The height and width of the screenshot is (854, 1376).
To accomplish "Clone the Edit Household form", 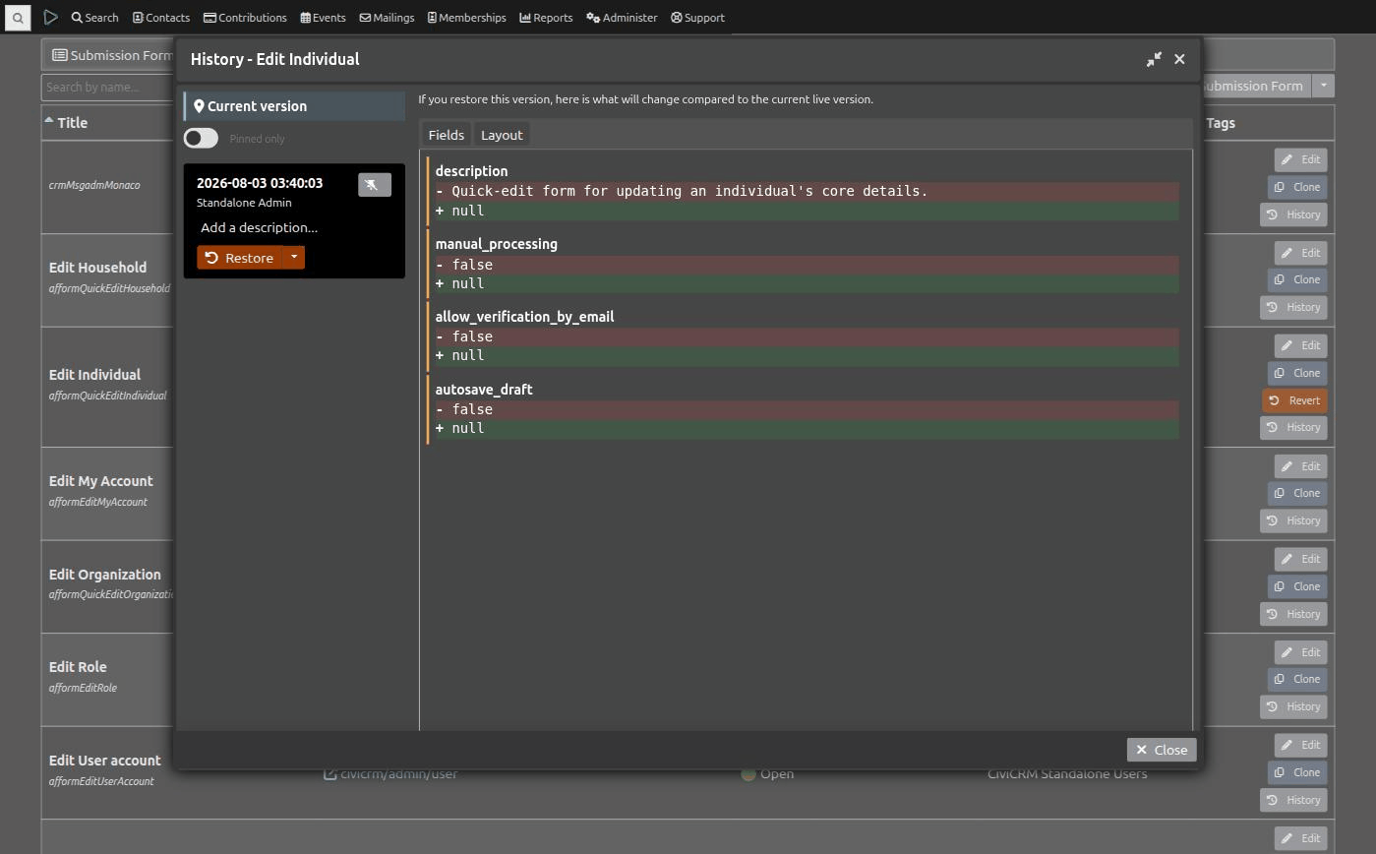I will [1297, 279].
